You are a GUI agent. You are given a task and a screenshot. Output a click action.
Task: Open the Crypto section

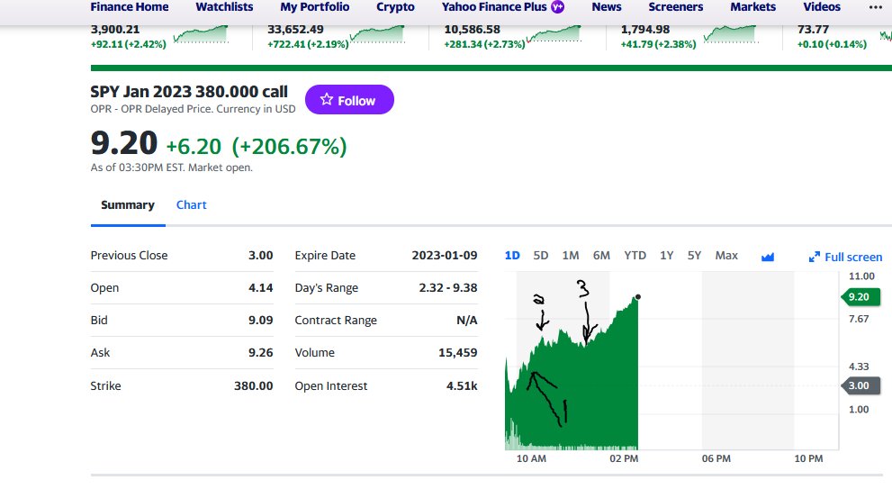click(395, 7)
